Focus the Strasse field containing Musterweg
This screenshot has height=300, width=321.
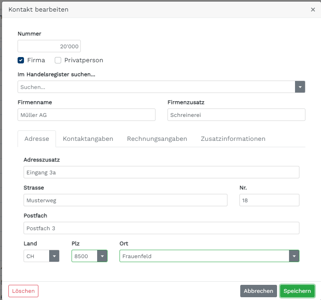click(126, 200)
